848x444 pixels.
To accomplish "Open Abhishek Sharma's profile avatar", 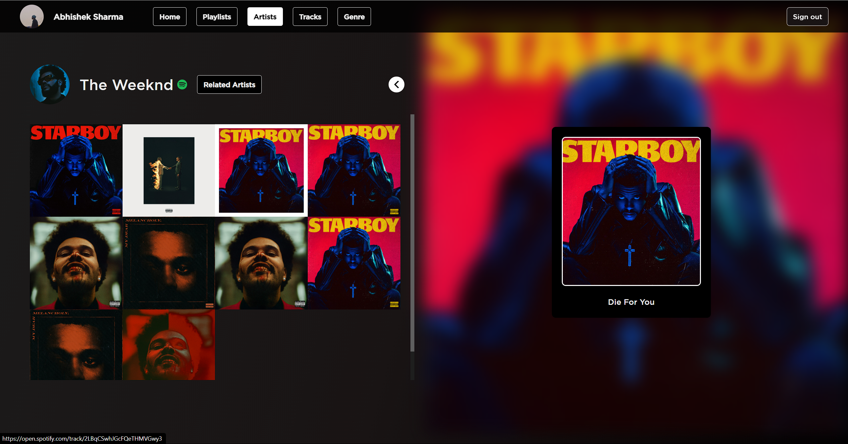I will (32, 17).
